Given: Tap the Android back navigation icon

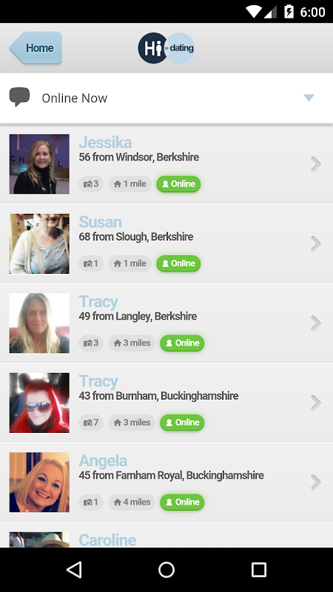Looking at the screenshot, I should coord(74,570).
